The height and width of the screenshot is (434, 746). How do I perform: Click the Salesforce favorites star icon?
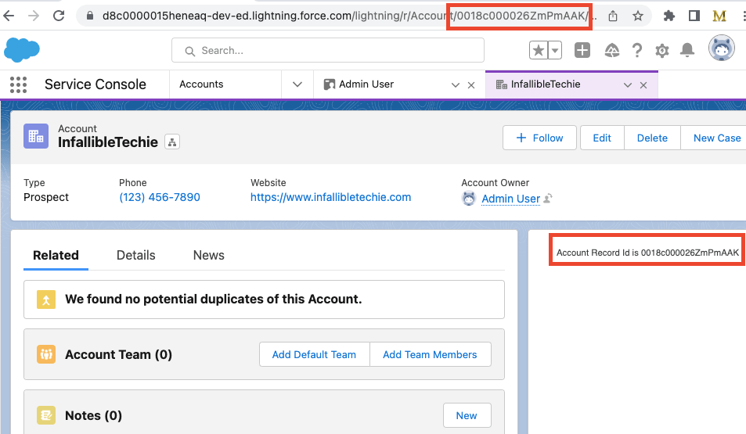538,50
